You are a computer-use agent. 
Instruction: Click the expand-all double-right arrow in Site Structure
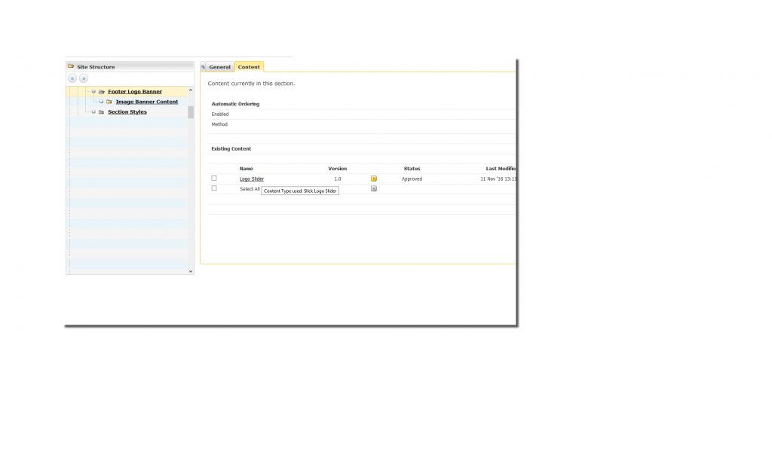84,78
